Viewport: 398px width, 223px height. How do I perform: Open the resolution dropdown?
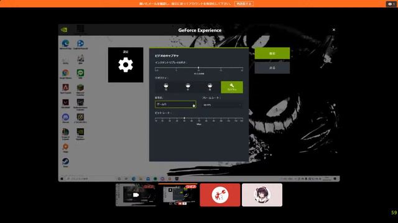click(175, 105)
